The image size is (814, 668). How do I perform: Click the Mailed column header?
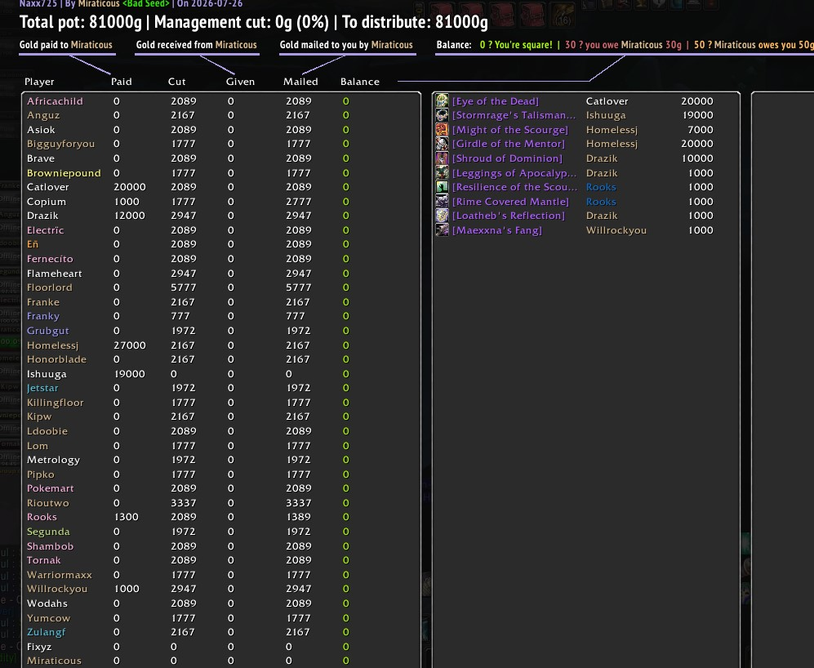(x=300, y=82)
